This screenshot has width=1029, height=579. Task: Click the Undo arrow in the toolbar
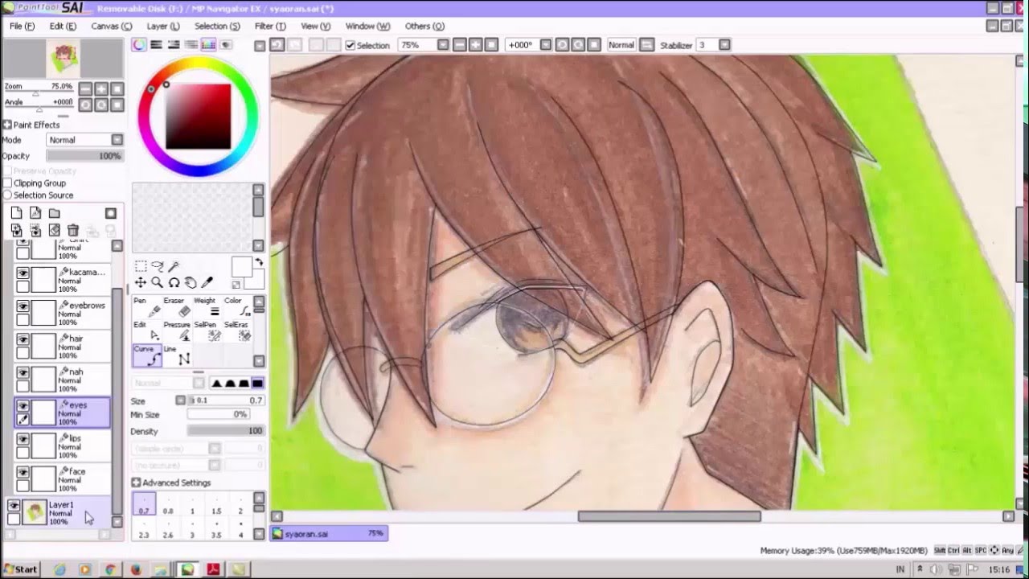click(x=277, y=45)
